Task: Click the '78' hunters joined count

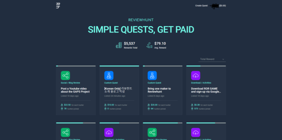Action: click(x=65, y=109)
